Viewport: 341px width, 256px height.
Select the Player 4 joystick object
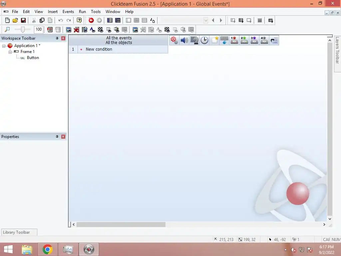click(x=264, y=40)
